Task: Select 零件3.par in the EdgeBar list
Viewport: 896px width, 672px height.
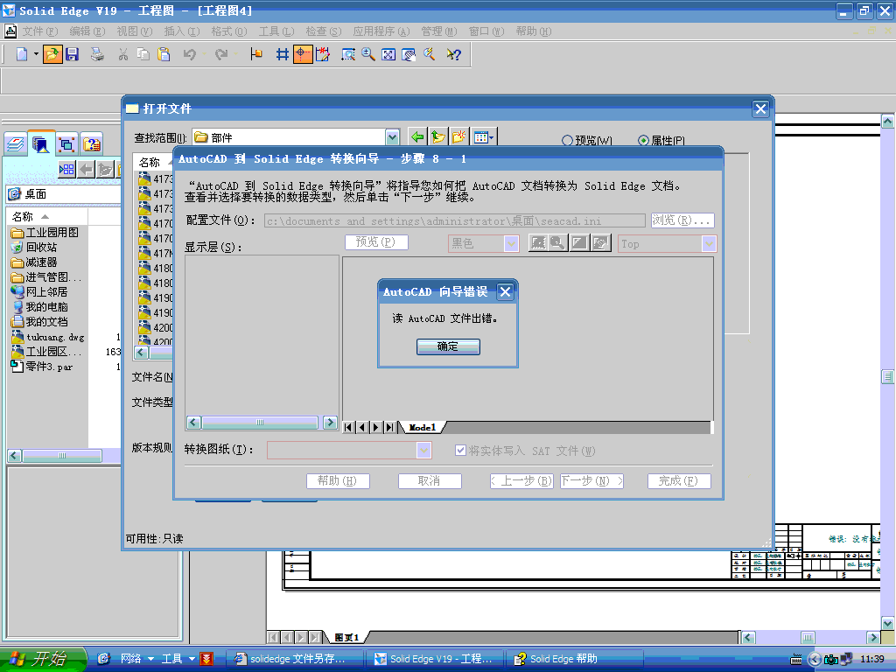Action: [49, 367]
